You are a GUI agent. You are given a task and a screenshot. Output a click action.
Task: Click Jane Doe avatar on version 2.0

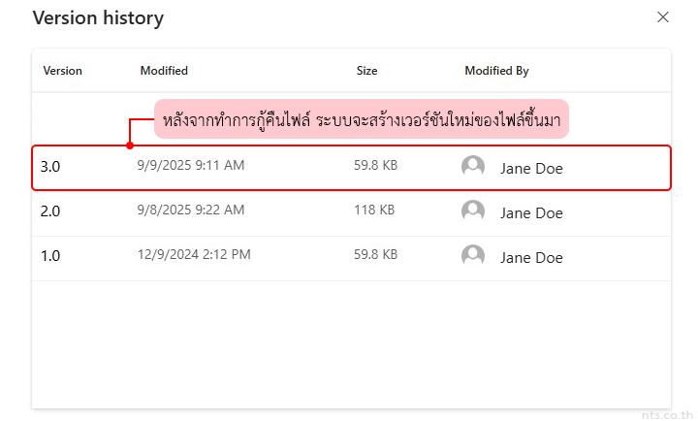click(473, 211)
